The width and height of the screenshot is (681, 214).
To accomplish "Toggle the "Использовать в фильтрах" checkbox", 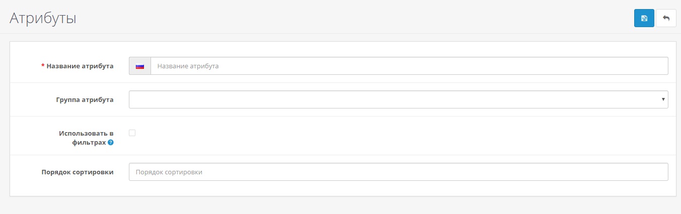I will 132,133.
